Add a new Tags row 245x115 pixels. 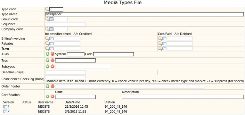[x=47, y=60]
